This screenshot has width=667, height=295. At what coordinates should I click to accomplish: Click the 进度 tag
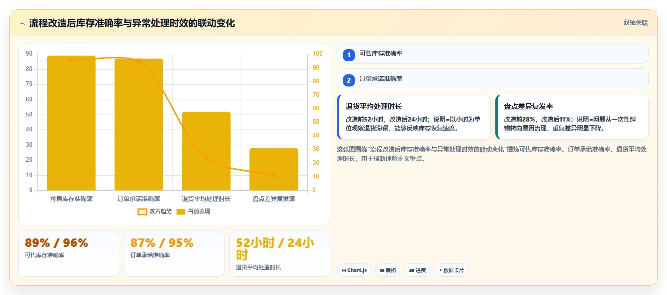[417, 270]
